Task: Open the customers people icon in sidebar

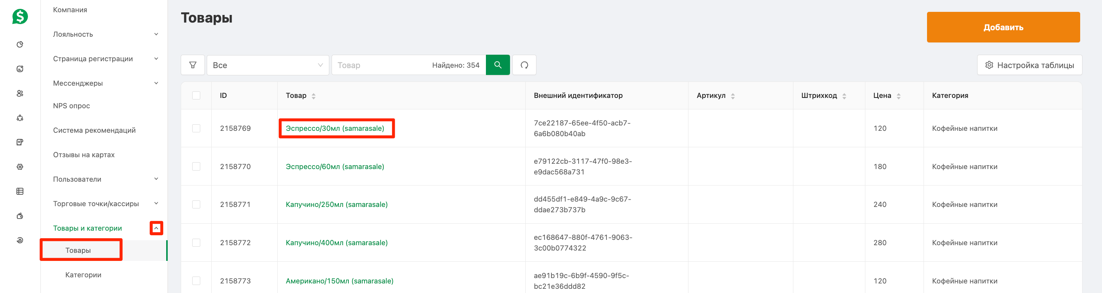Action: [20, 93]
